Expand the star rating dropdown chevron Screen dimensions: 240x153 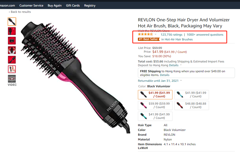coord(156,34)
